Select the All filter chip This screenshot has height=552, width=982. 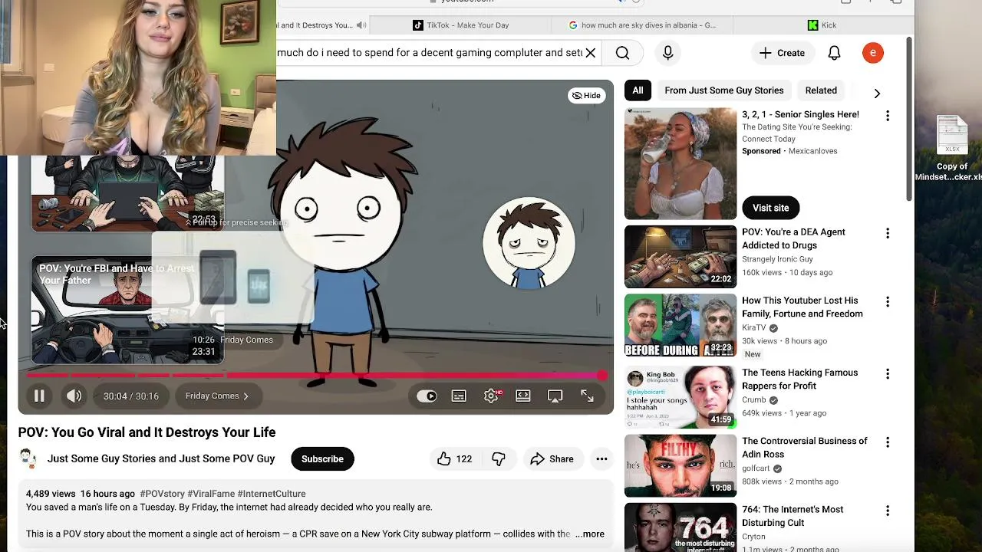tap(638, 90)
